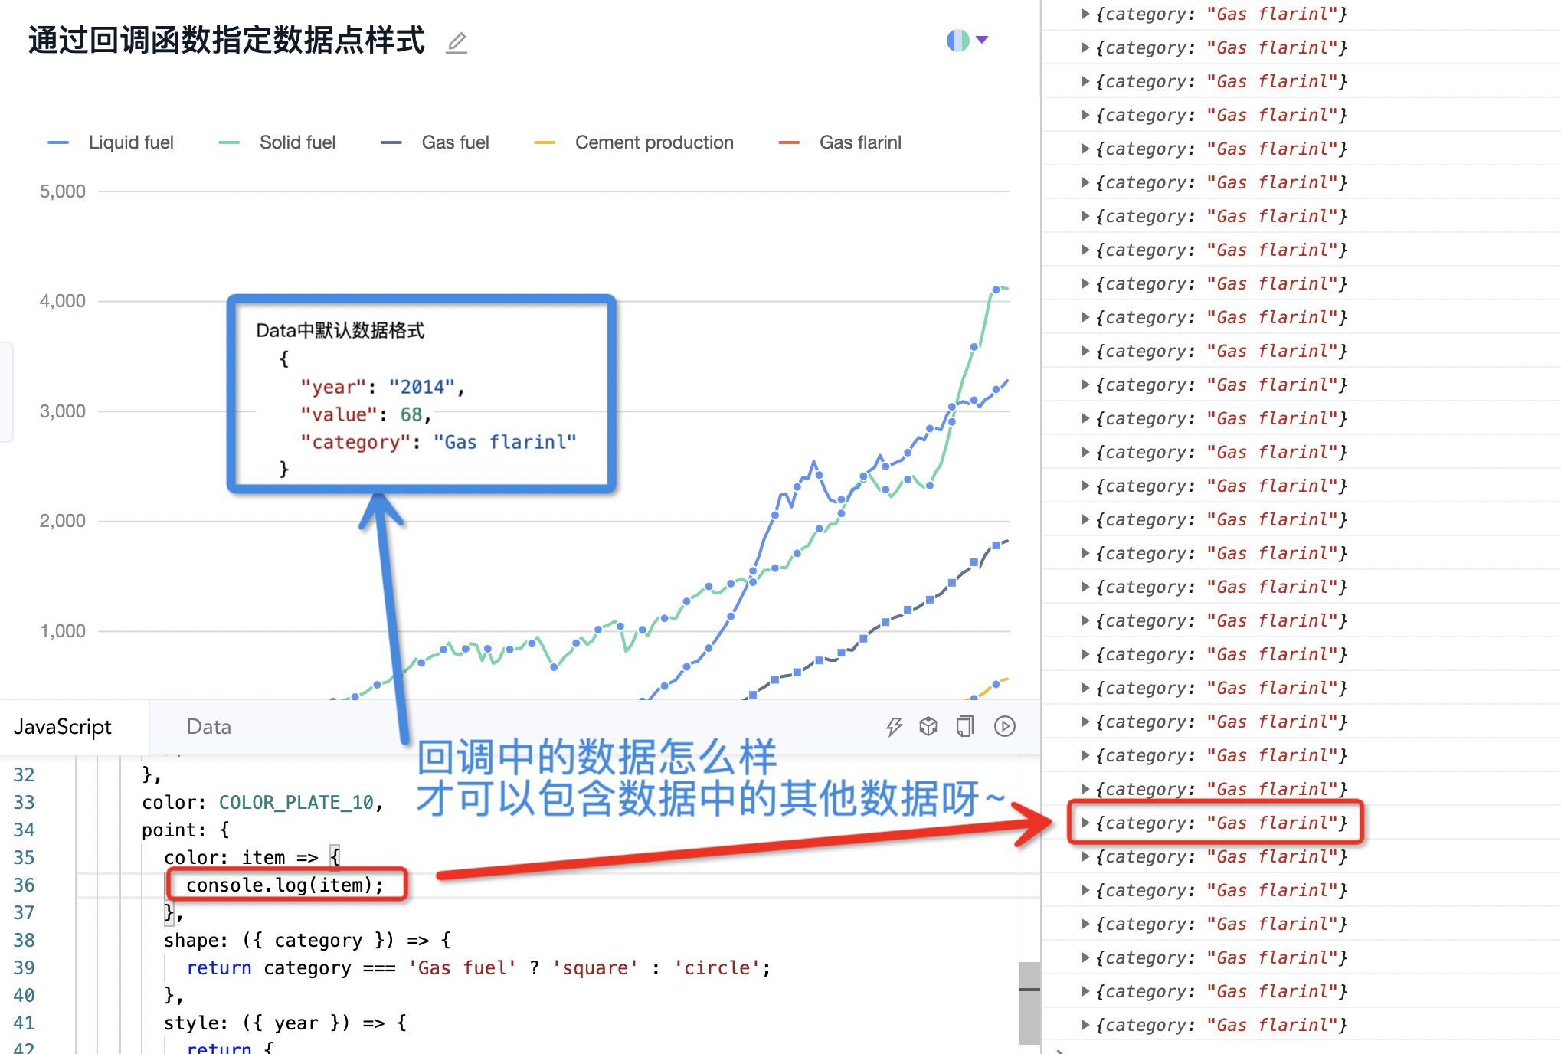This screenshot has height=1054, width=1561.
Task: Open the purple theme dropdown arrow
Action: click(x=982, y=40)
